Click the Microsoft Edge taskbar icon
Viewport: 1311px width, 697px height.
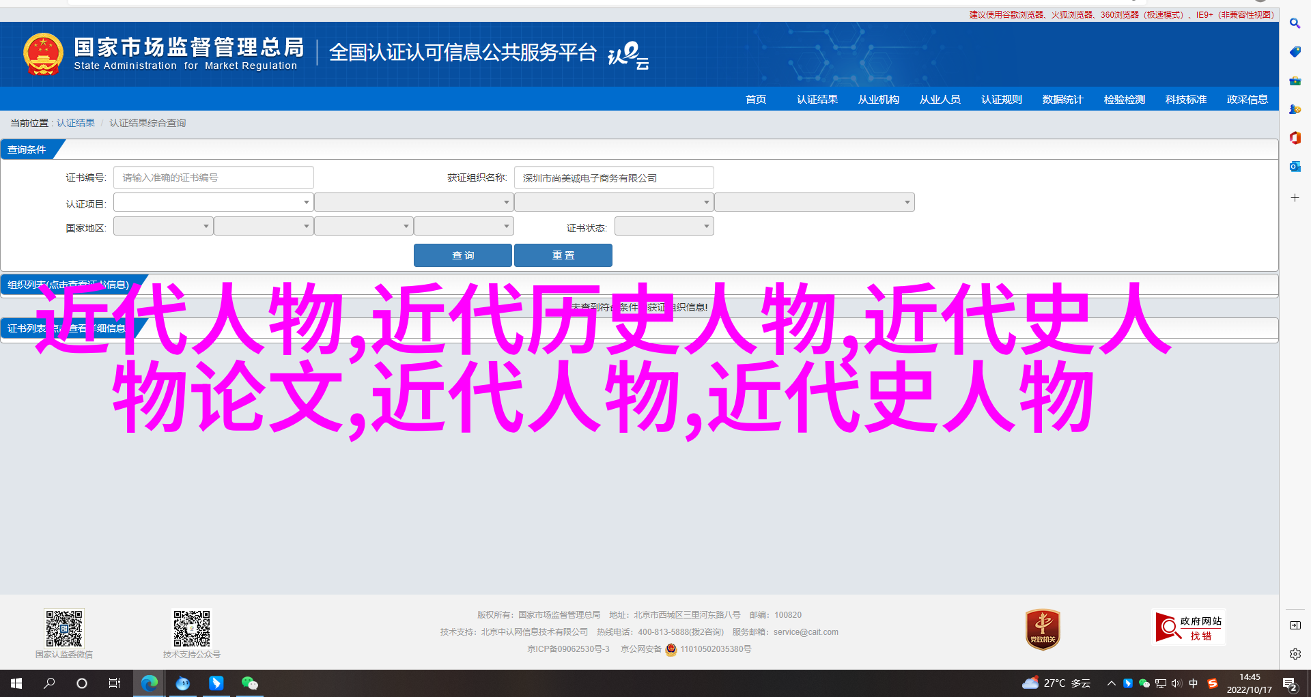(x=149, y=683)
